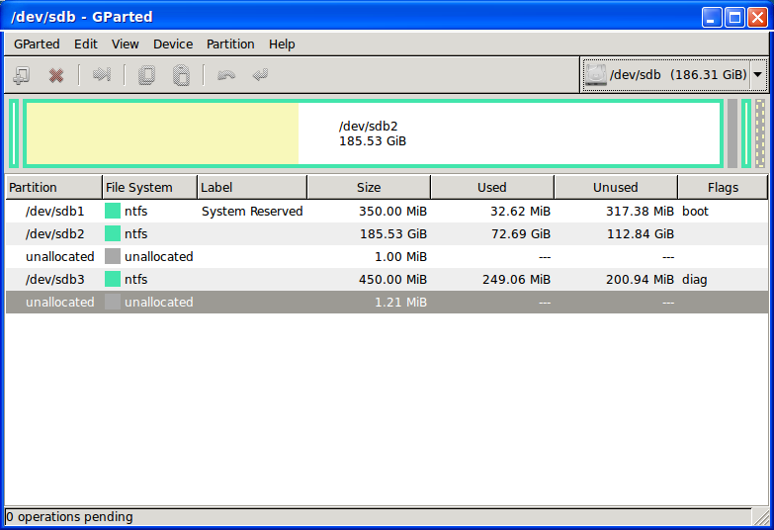The width and height of the screenshot is (774, 530).
Task: Open the GParted menu
Action: click(37, 44)
